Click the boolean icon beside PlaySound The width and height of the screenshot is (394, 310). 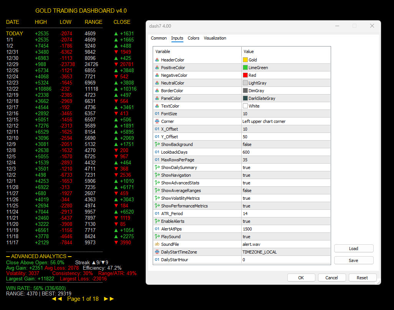pyautogui.click(x=157, y=237)
